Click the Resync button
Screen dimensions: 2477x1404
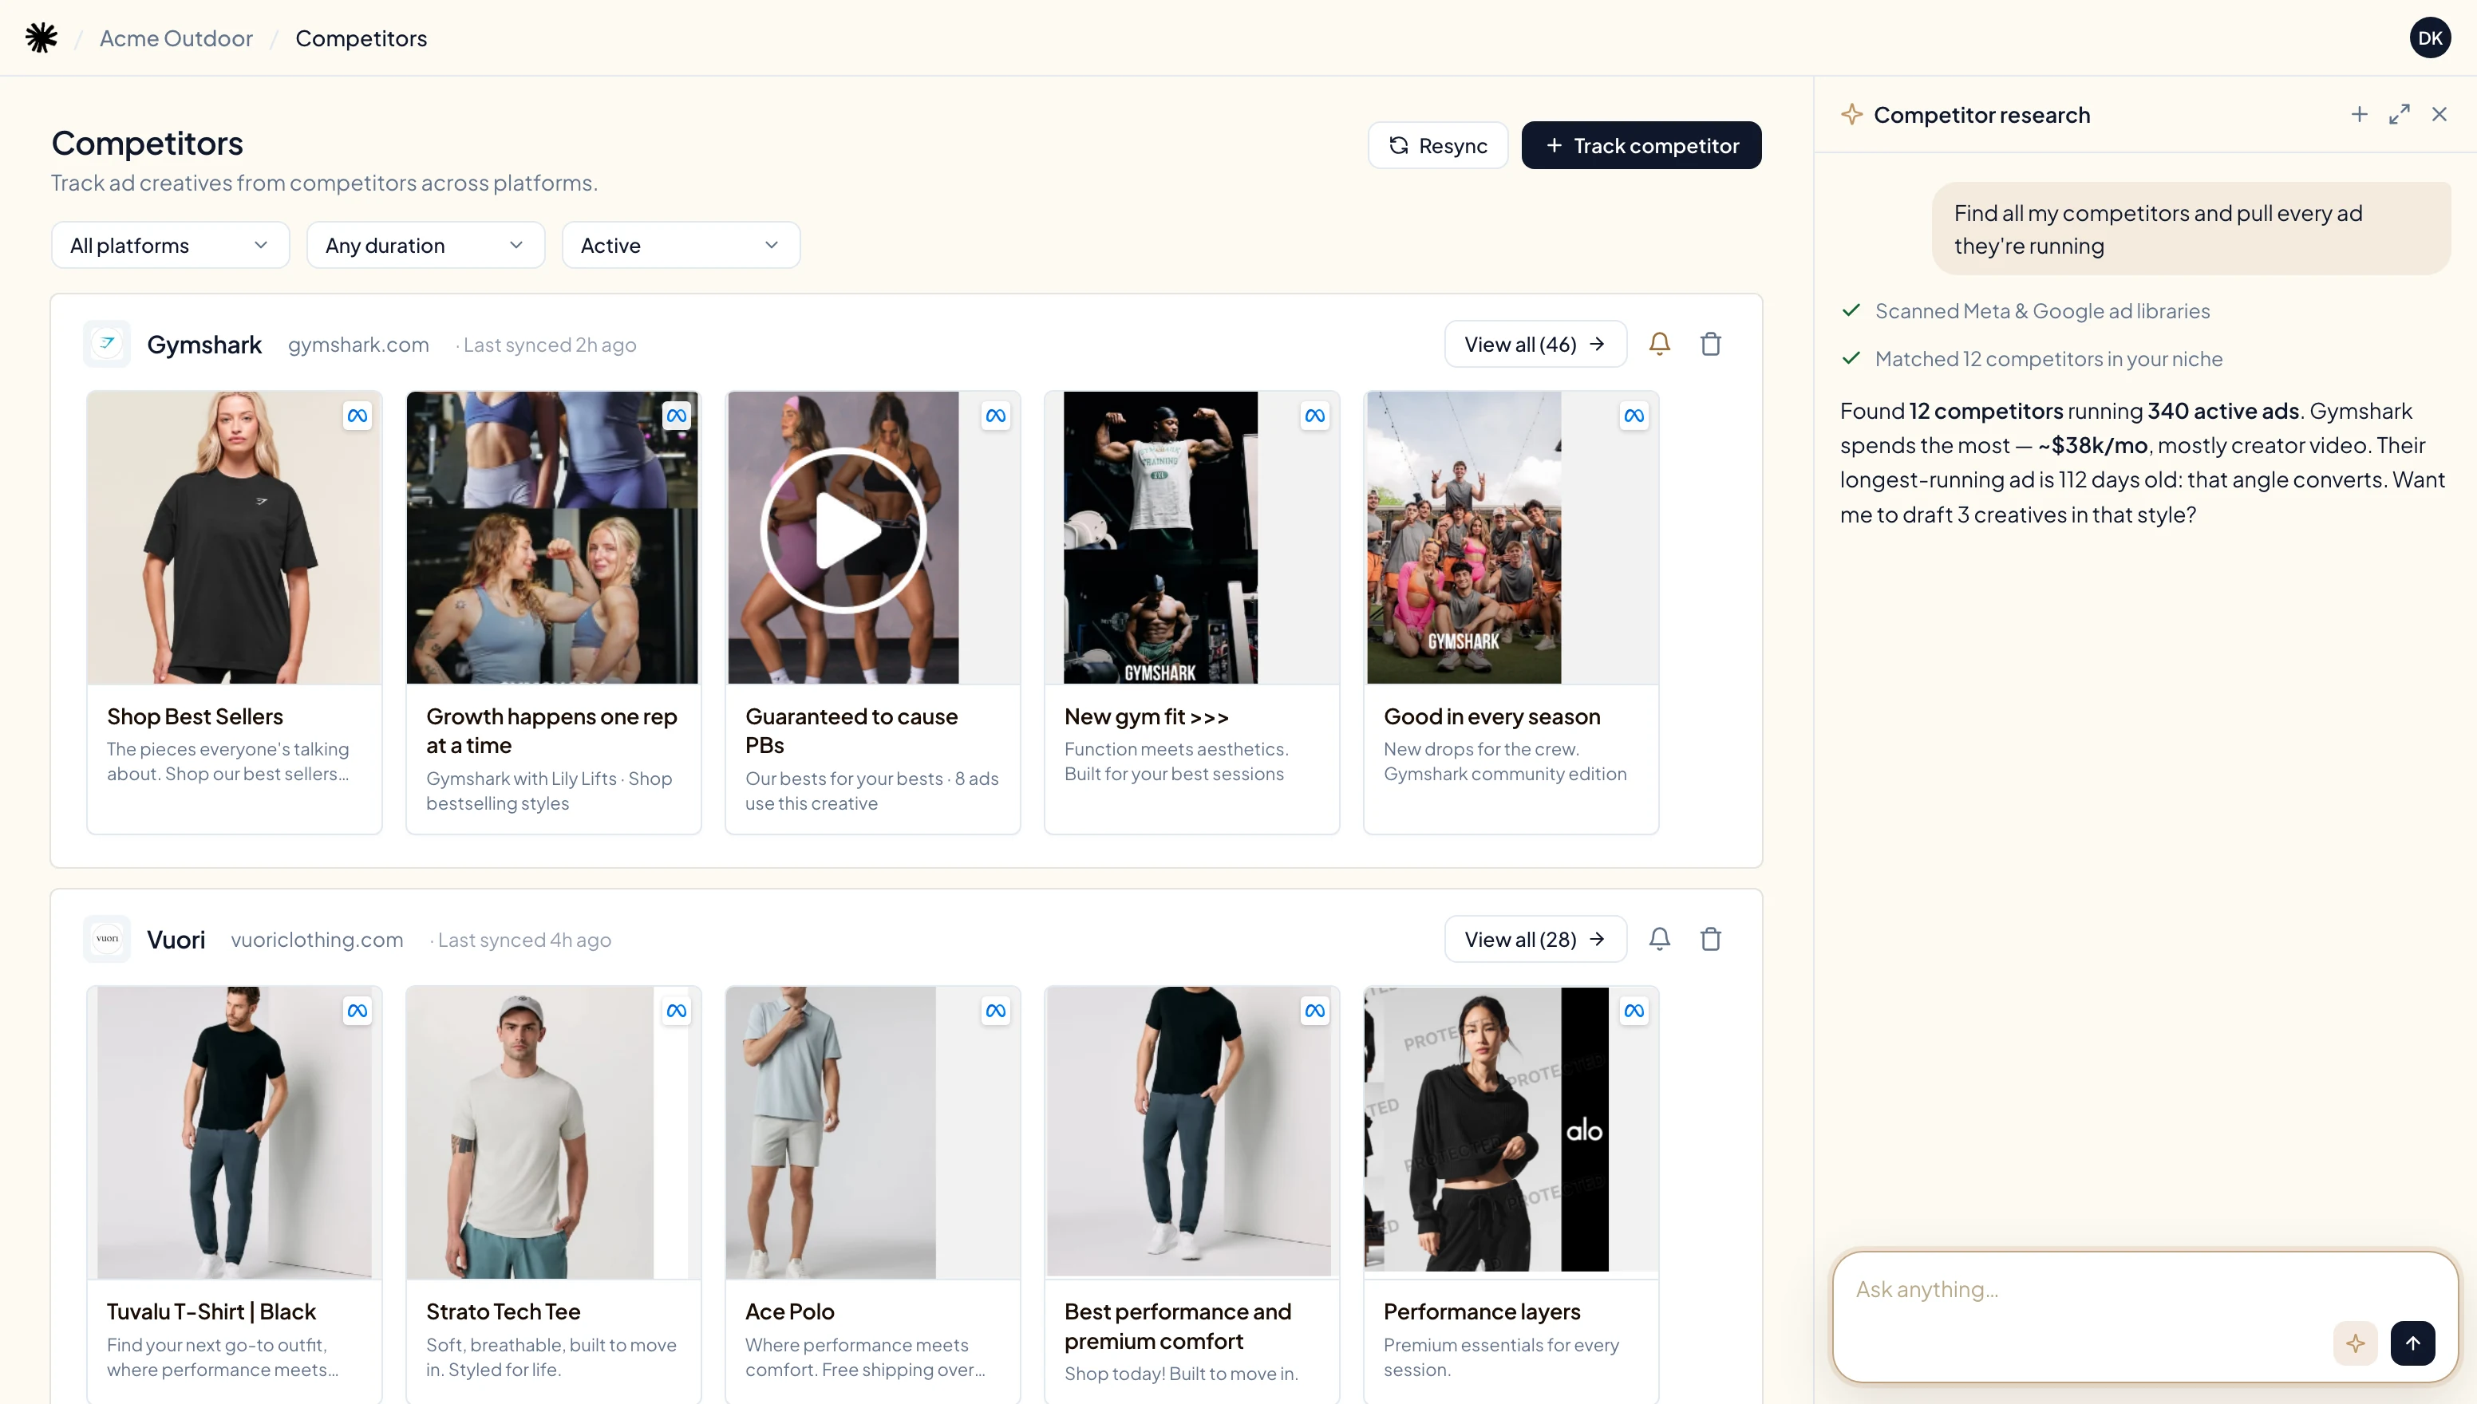(x=1437, y=146)
